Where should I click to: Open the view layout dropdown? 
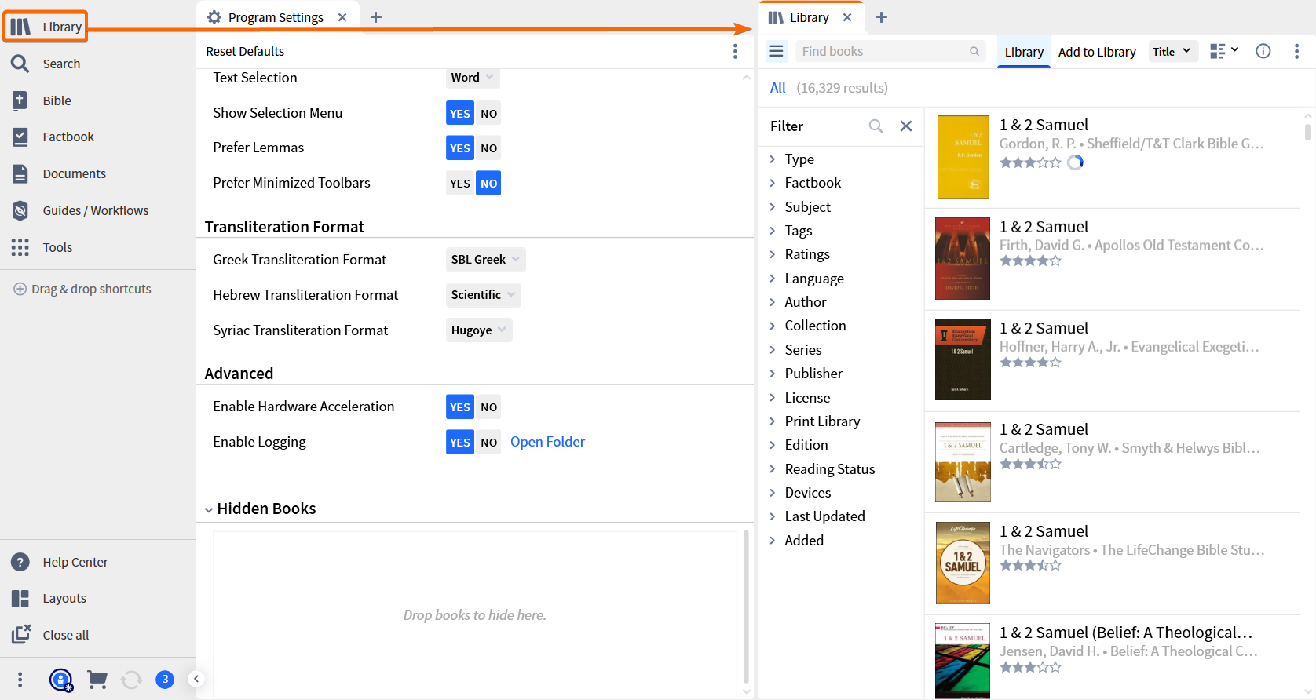point(1224,51)
